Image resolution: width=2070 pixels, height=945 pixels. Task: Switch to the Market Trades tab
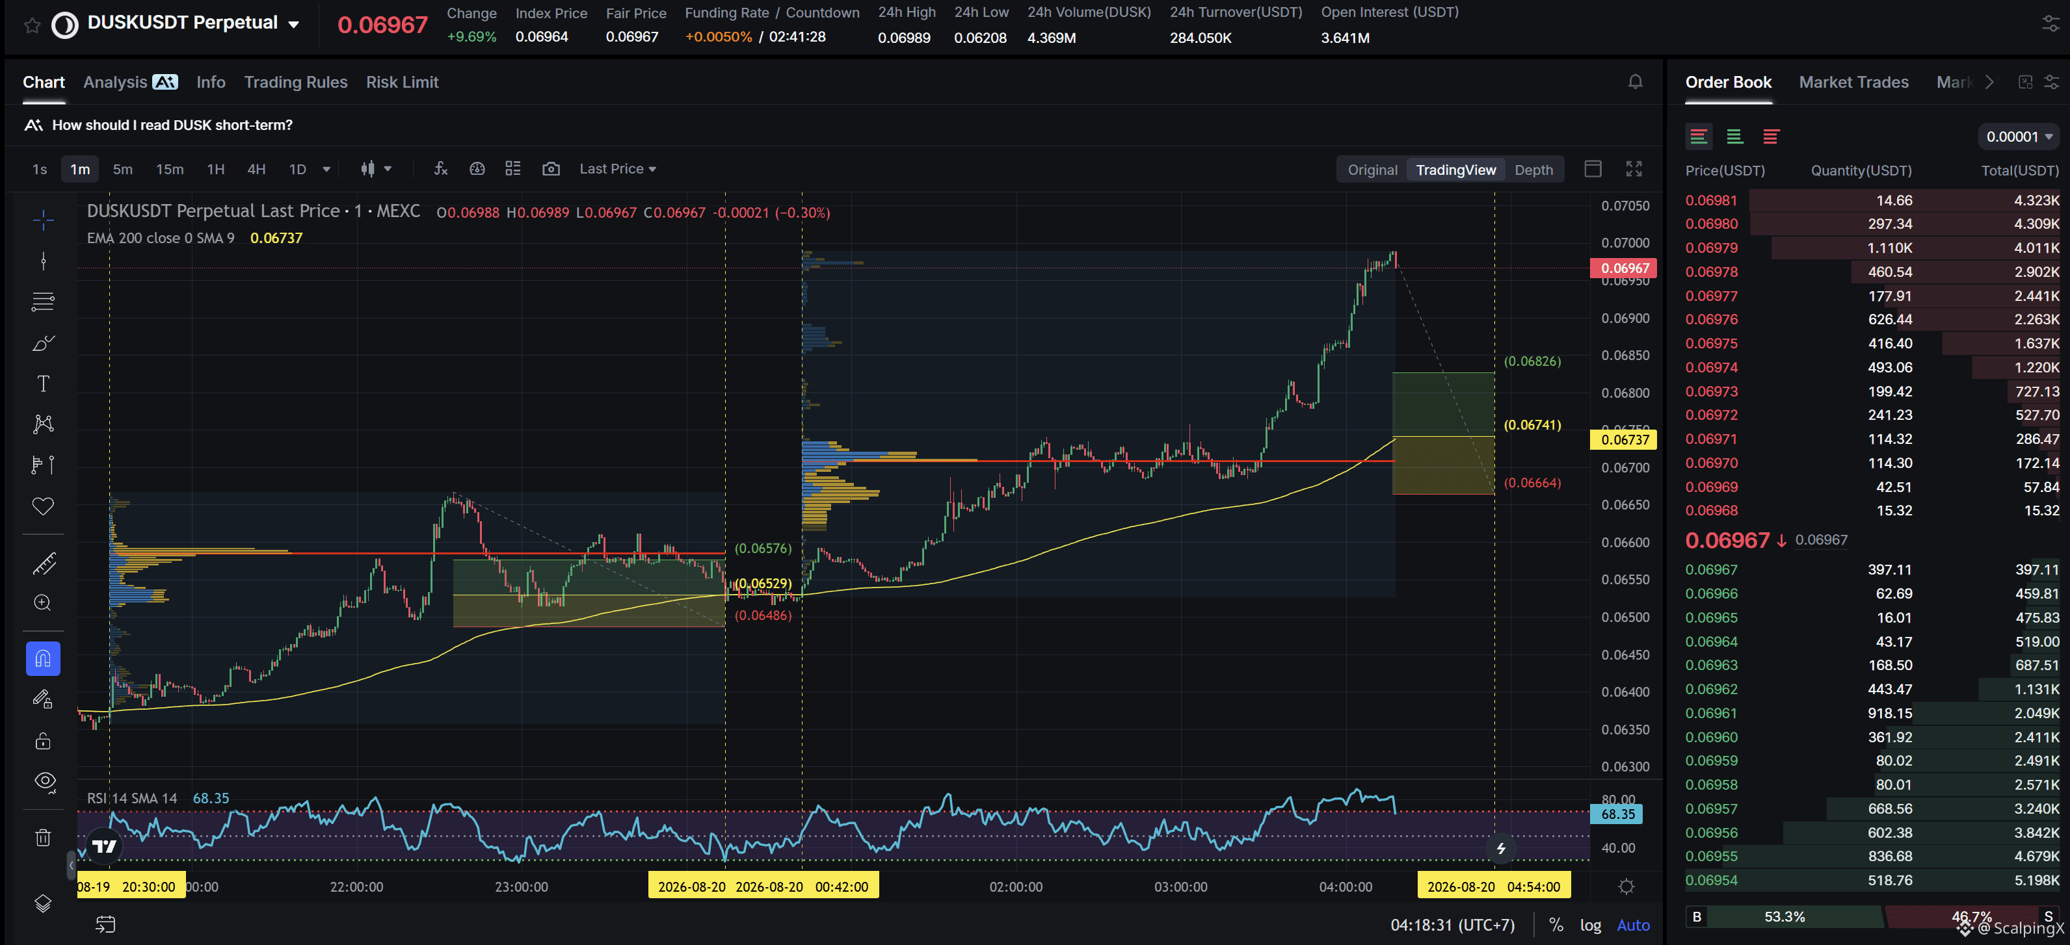pyautogui.click(x=1853, y=82)
